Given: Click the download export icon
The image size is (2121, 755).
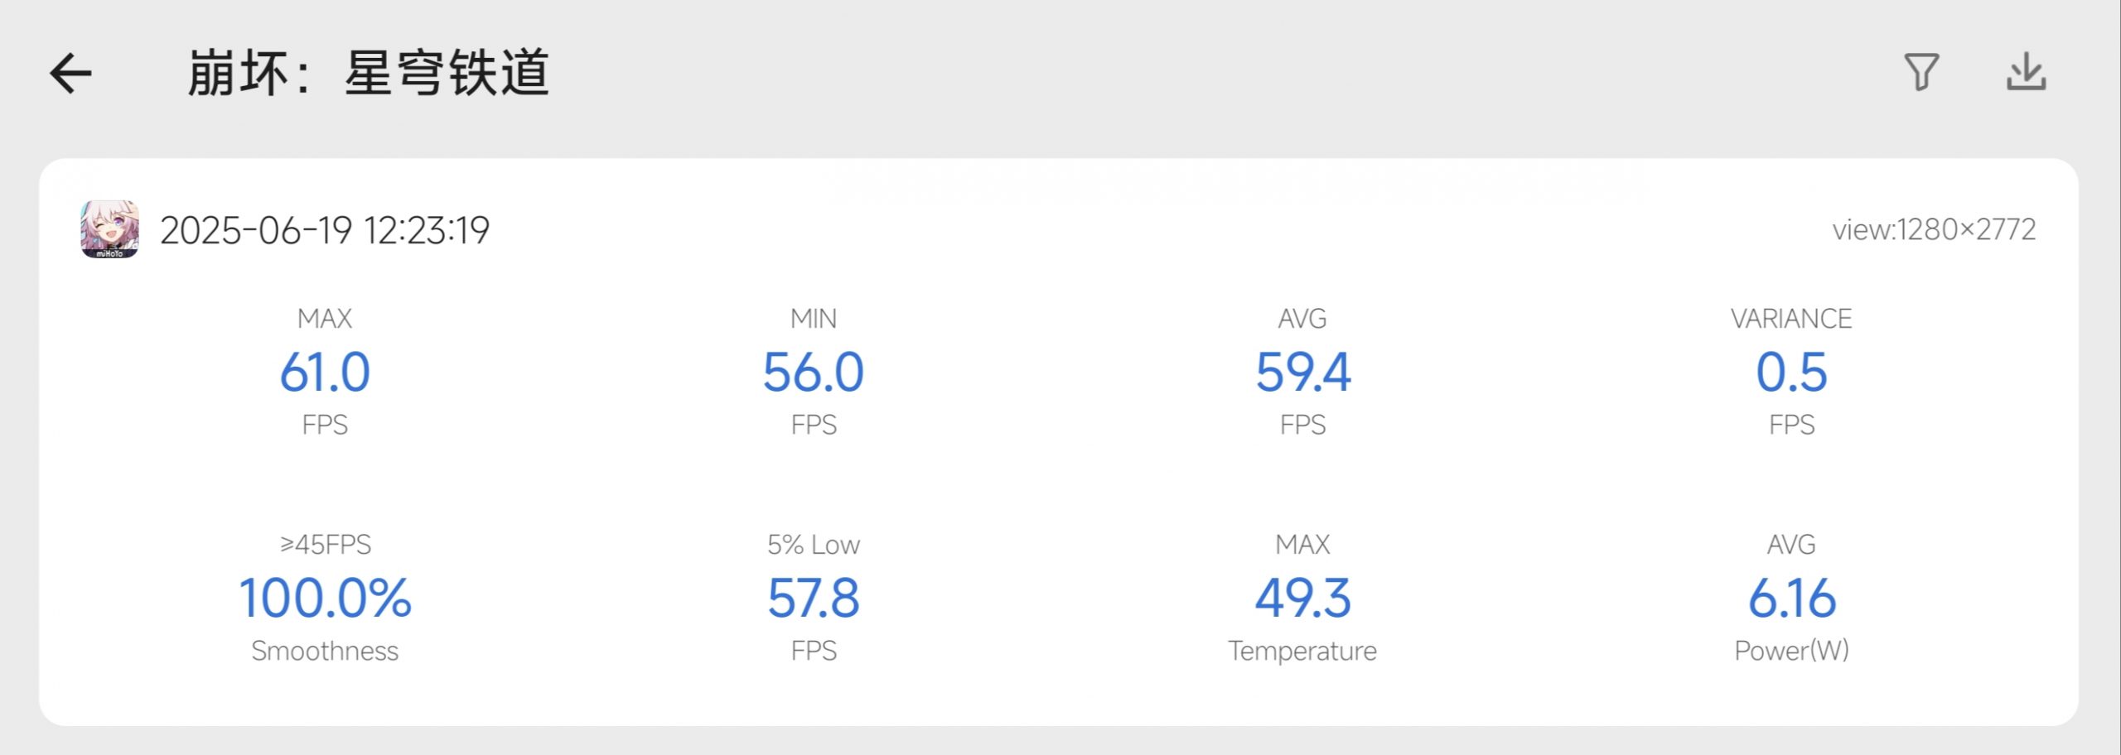Looking at the screenshot, I should coord(2026,73).
